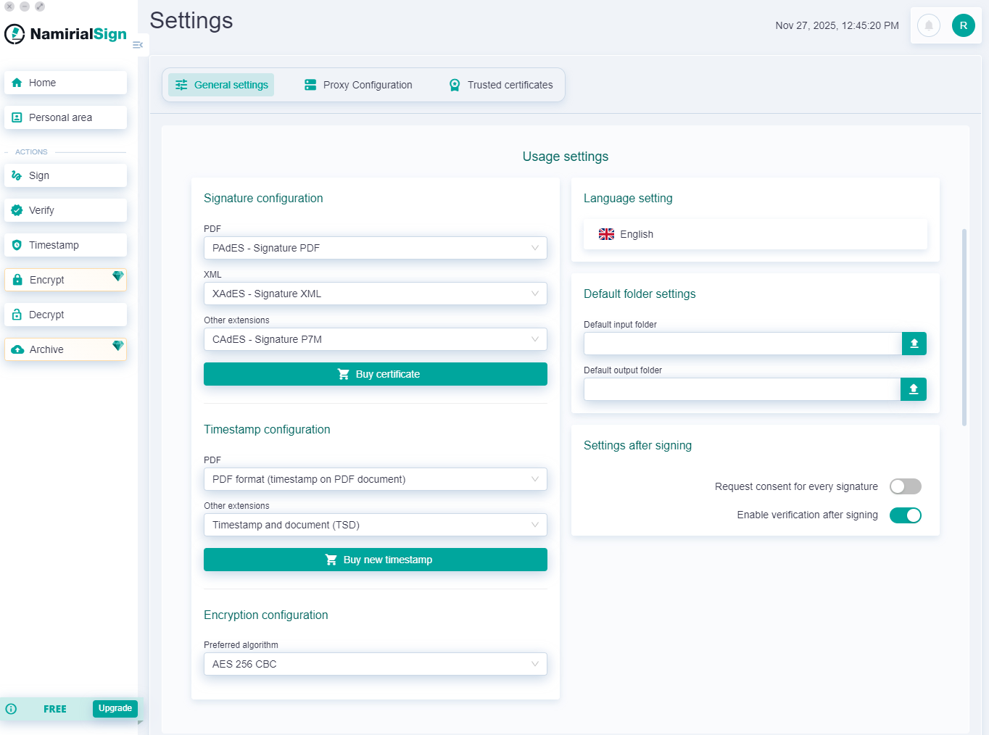Open the AES 256 CBC algorithm dropdown
Image resolution: width=989 pixels, height=735 pixels.
(375, 664)
